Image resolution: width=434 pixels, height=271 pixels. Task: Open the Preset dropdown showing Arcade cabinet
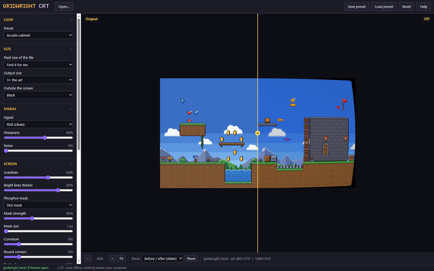point(38,35)
